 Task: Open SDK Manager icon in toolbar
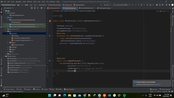[x=163, y=5]
